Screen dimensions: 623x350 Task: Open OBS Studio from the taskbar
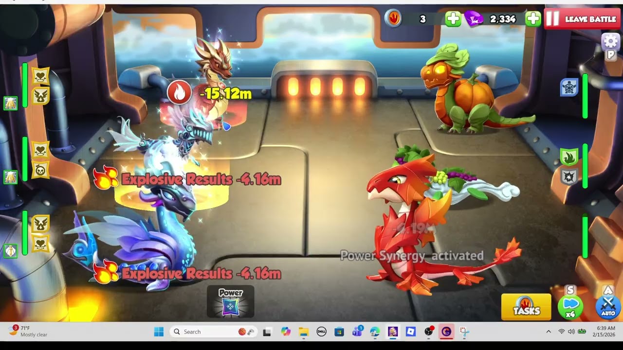tap(429, 332)
